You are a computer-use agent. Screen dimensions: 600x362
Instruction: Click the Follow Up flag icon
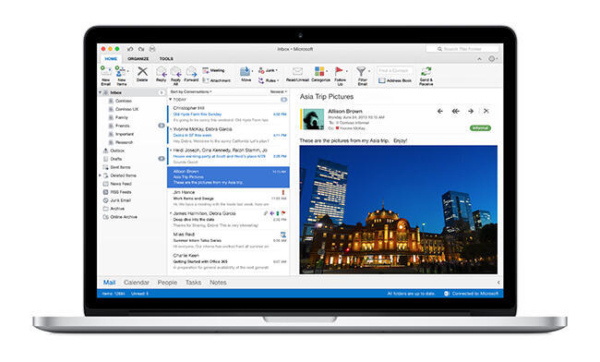pyautogui.click(x=339, y=71)
